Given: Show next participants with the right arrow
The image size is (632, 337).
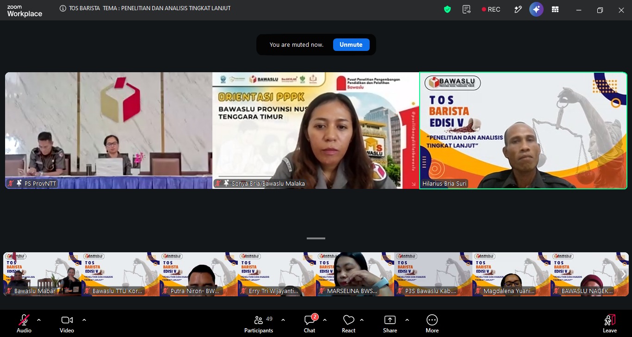Looking at the screenshot, I should click(x=623, y=274).
